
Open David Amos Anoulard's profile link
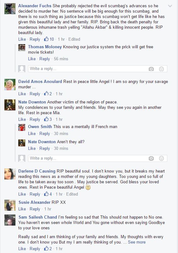coord(40,81)
